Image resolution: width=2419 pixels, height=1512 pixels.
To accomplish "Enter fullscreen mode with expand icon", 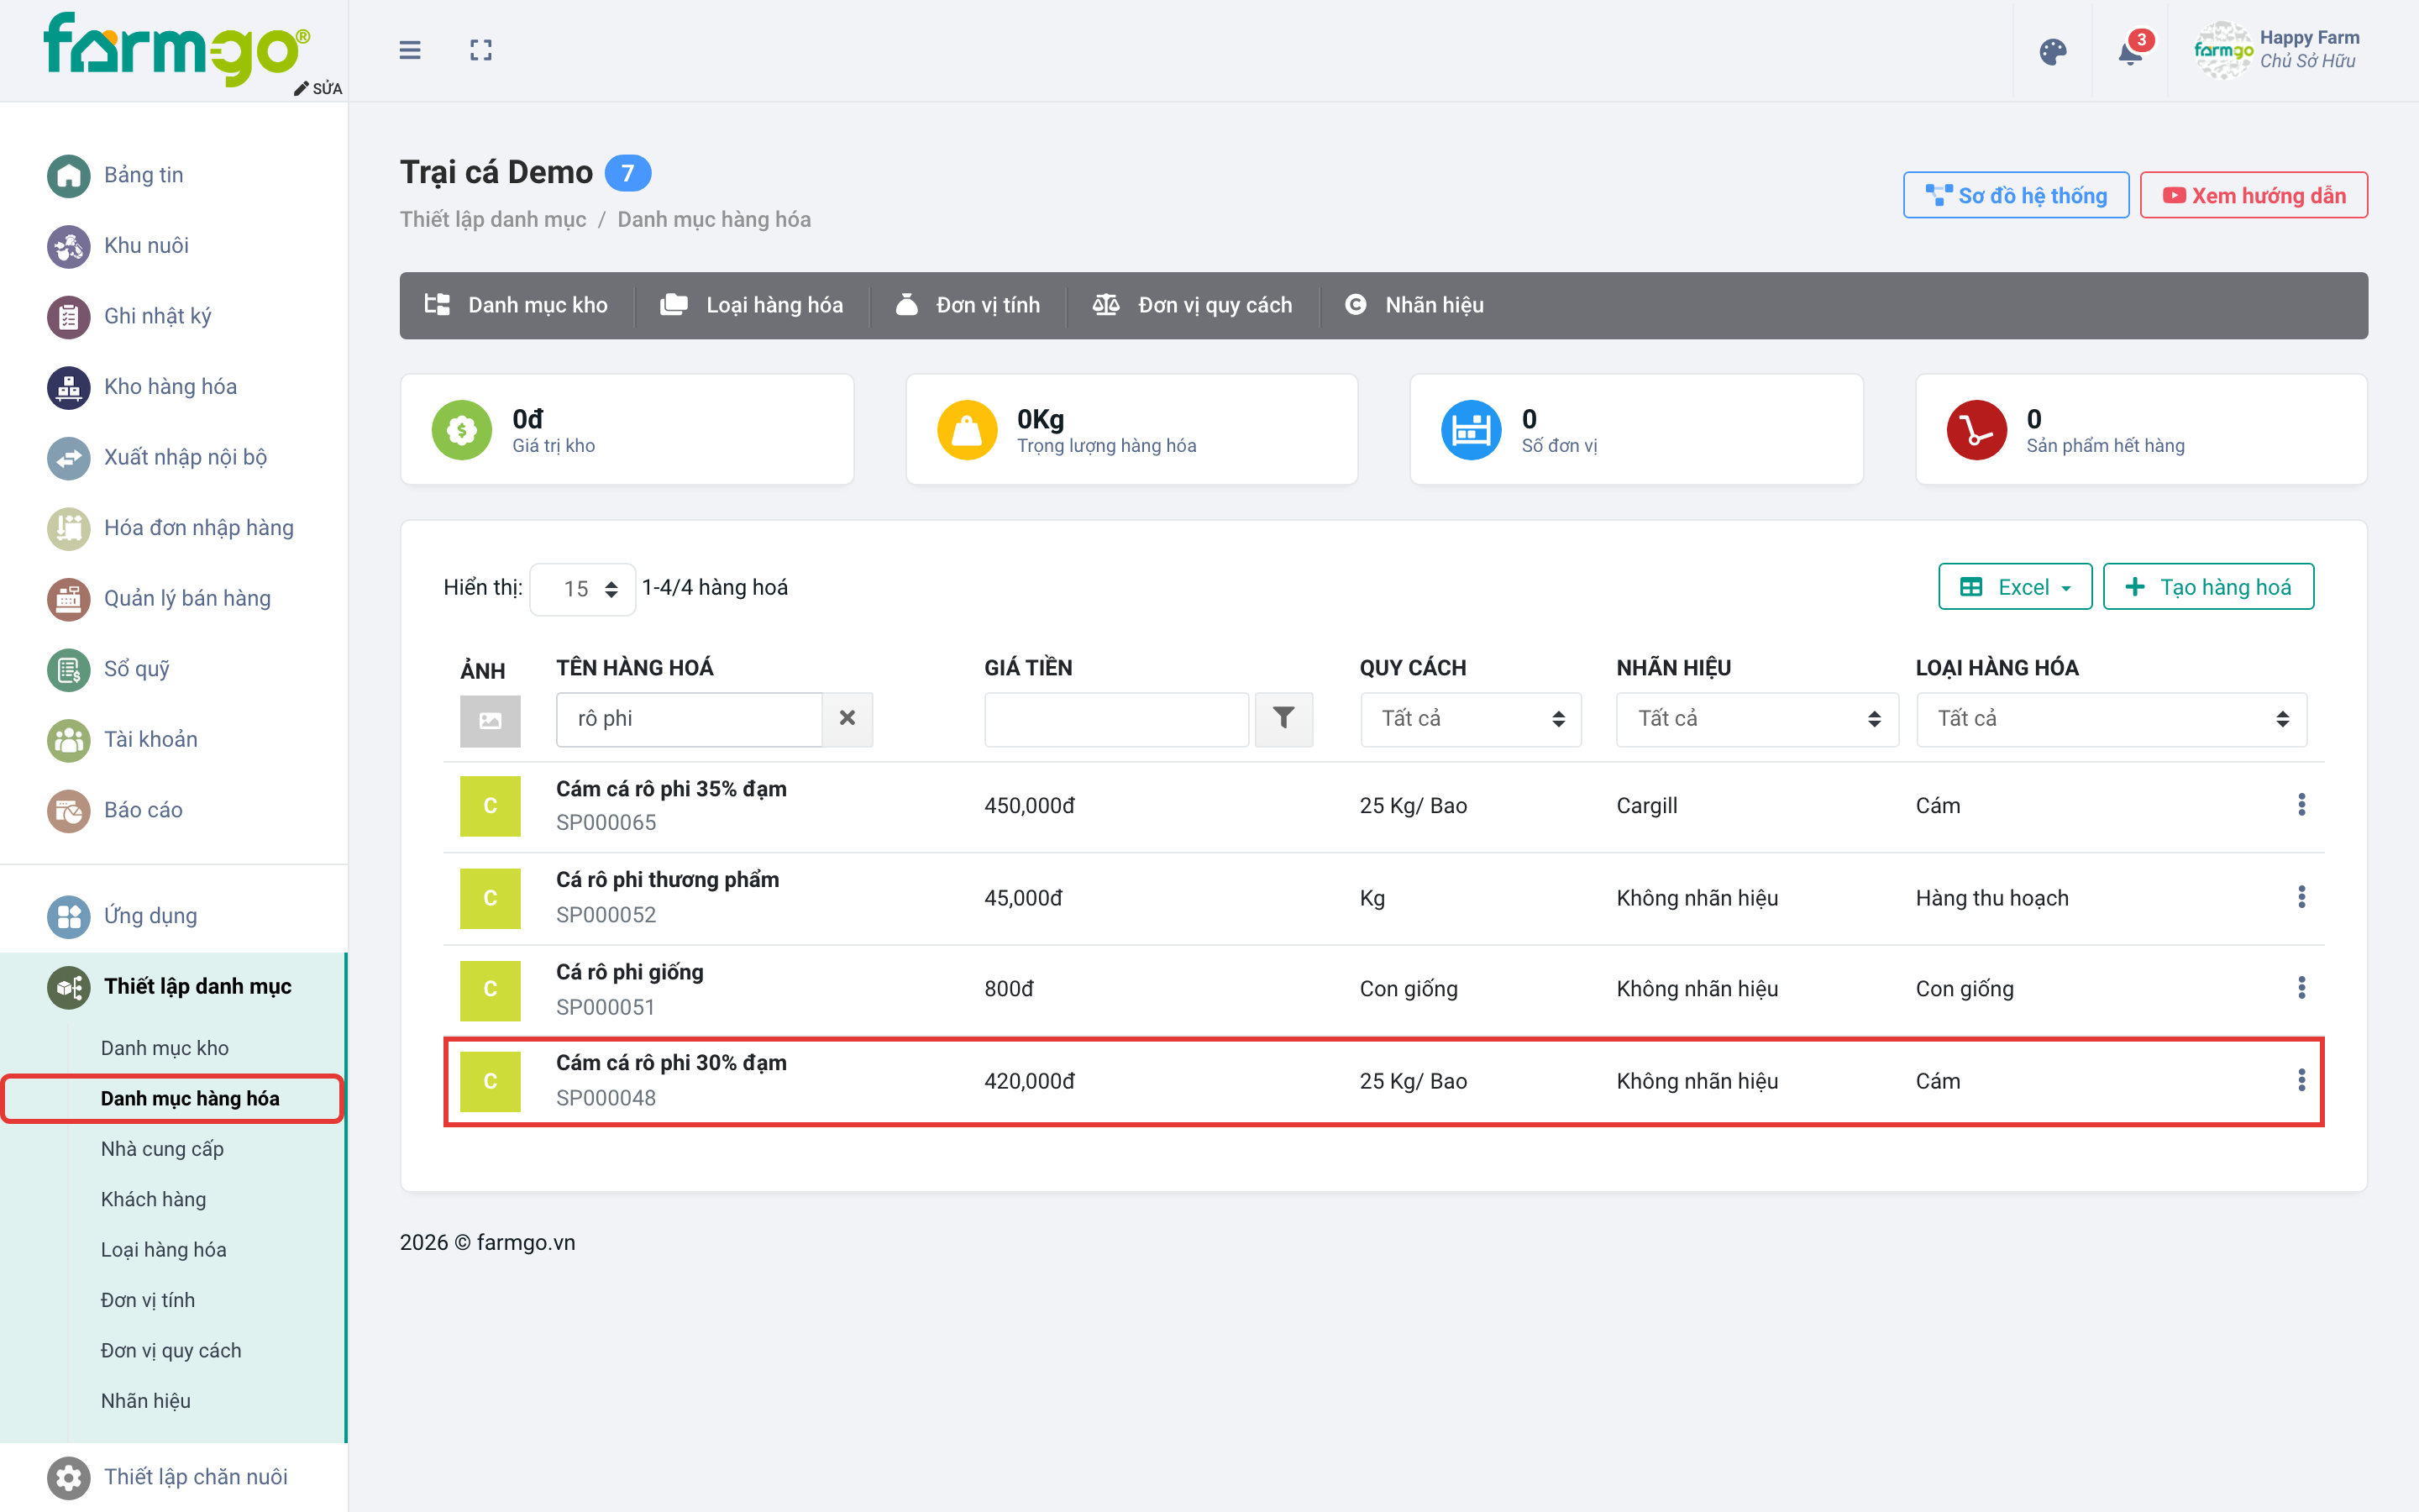I will [x=480, y=50].
